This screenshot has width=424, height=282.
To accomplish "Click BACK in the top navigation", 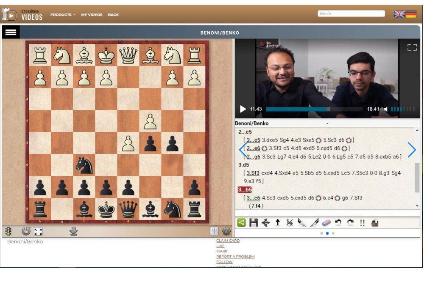I will click(x=113, y=15).
